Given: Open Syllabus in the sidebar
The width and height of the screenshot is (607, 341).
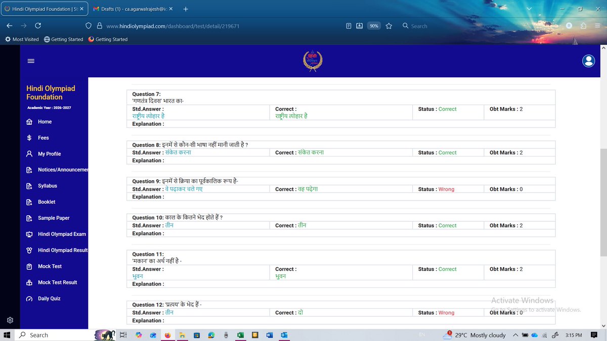Looking at the screenshot, I should [47, 186].
